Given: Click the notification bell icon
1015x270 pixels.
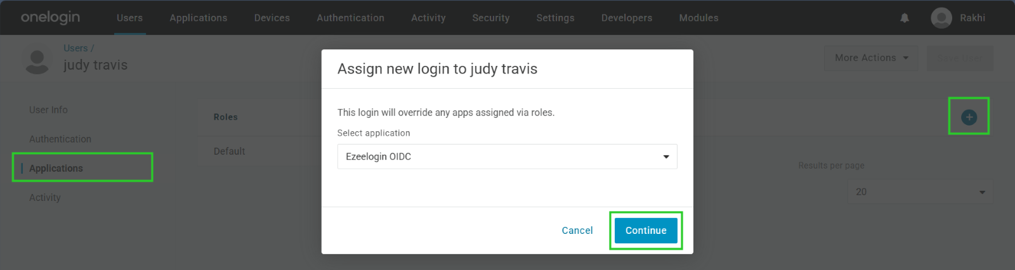Looking at the screenshot, I should pyautogui.click(x=905, y=18).
